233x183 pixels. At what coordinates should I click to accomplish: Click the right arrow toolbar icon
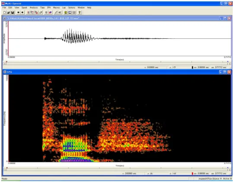(x=22, y=12)
